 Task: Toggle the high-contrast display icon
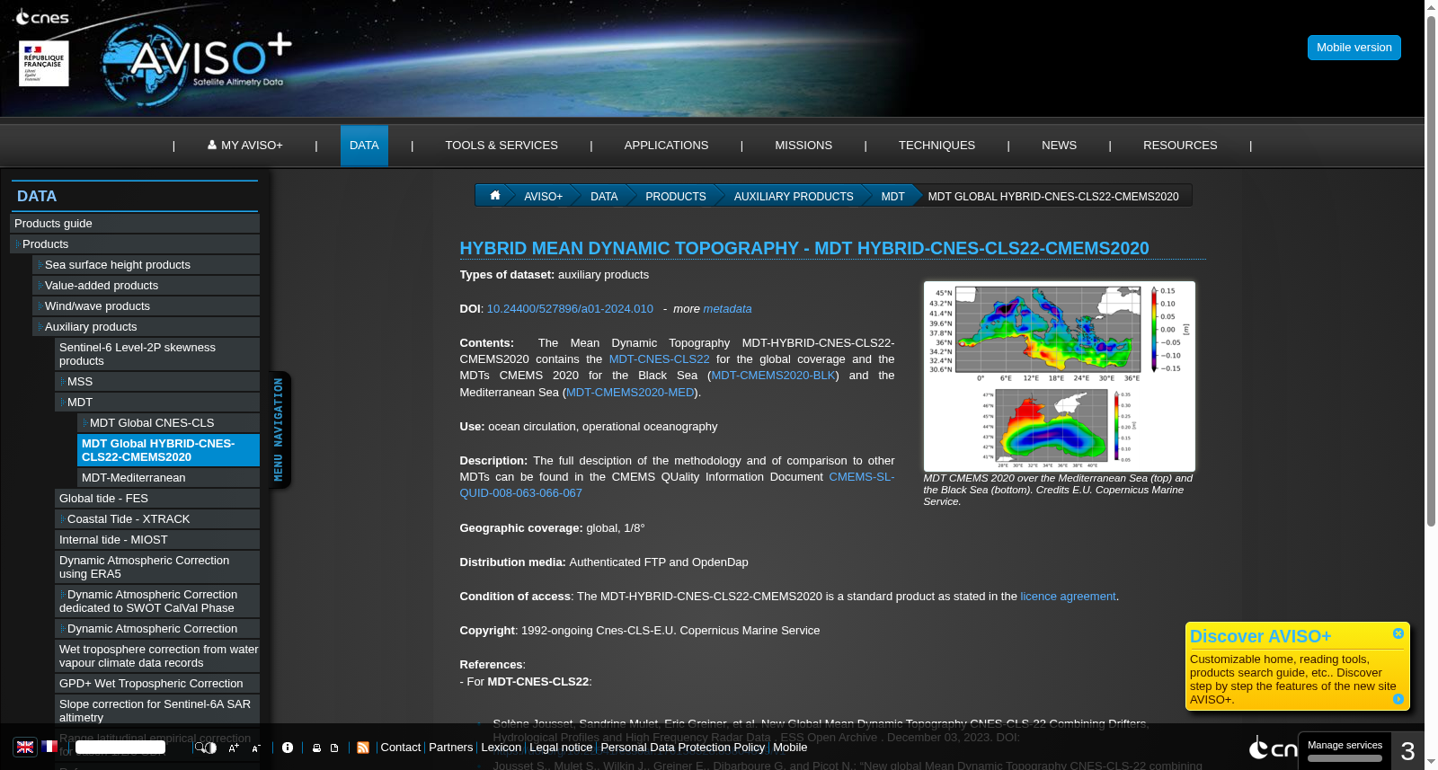point(211,748)
